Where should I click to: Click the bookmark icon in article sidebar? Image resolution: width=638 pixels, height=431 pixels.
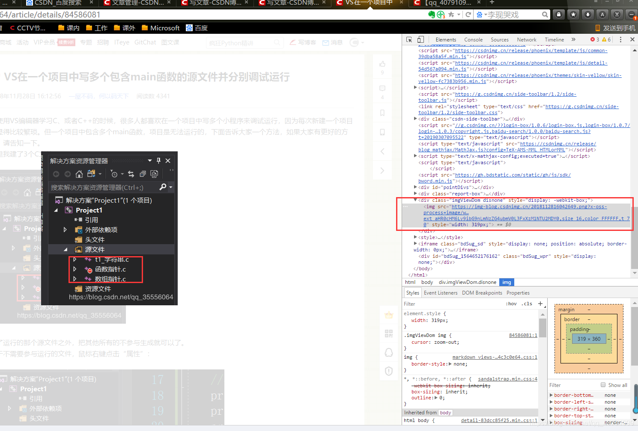[382, 113]
